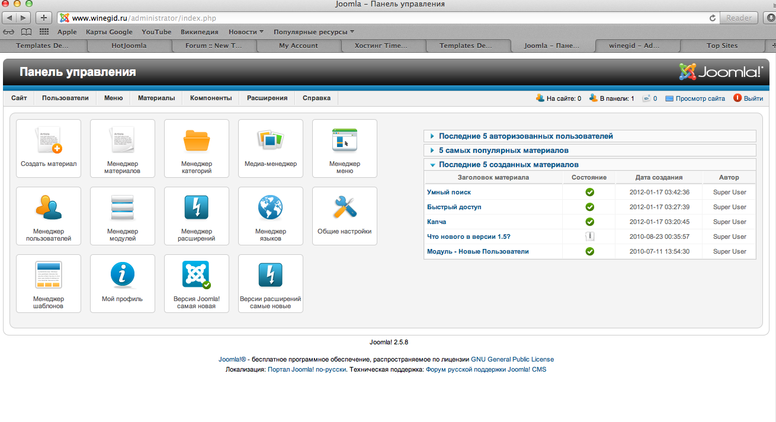Open the Менеджер языков globe icon
Viewport: 776px width, 422px height.
tap(271, 216)
